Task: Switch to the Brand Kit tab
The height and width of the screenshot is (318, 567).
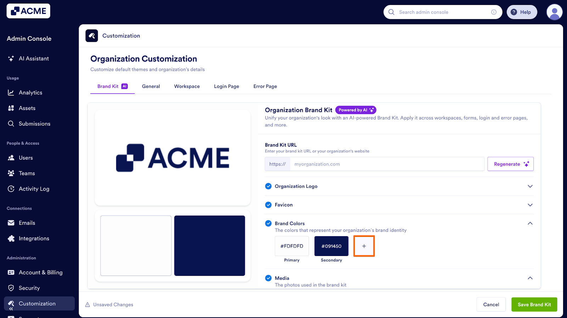Action: click(112, 86)
